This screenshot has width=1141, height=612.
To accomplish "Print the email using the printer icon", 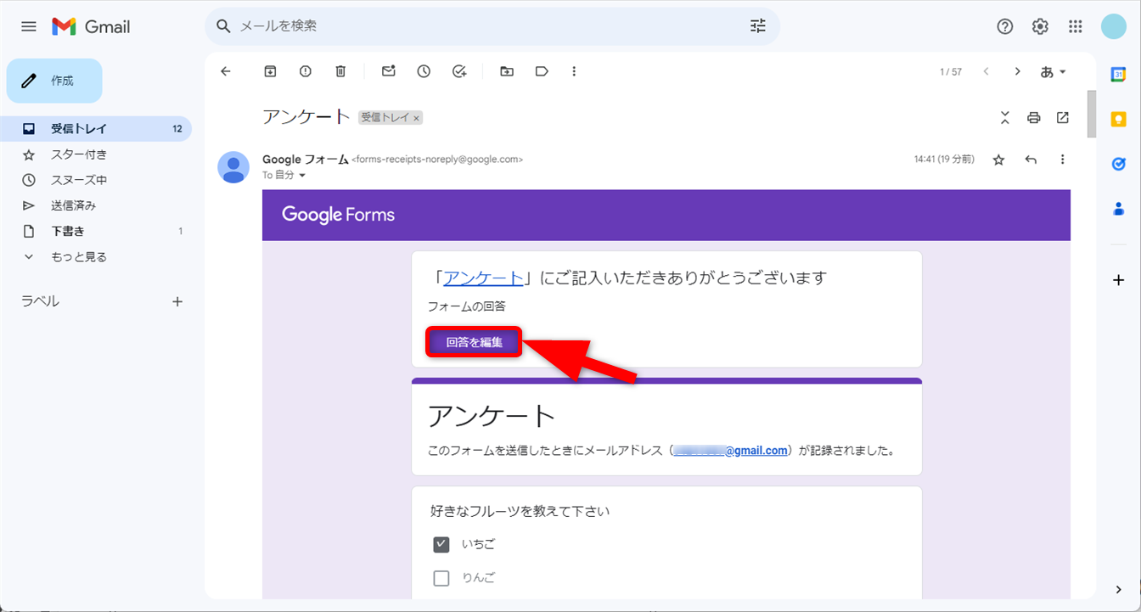I will [1033, 118].
